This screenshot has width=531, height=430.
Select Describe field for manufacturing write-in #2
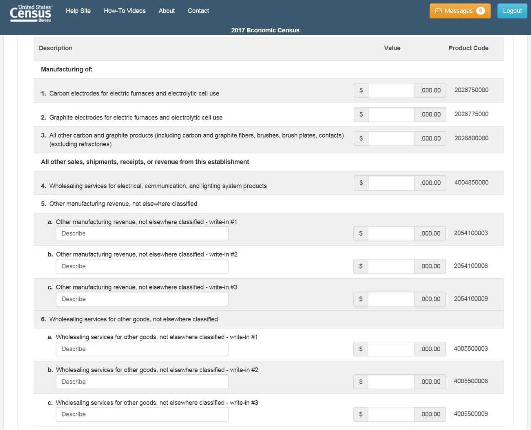click(x=142, y=266)
